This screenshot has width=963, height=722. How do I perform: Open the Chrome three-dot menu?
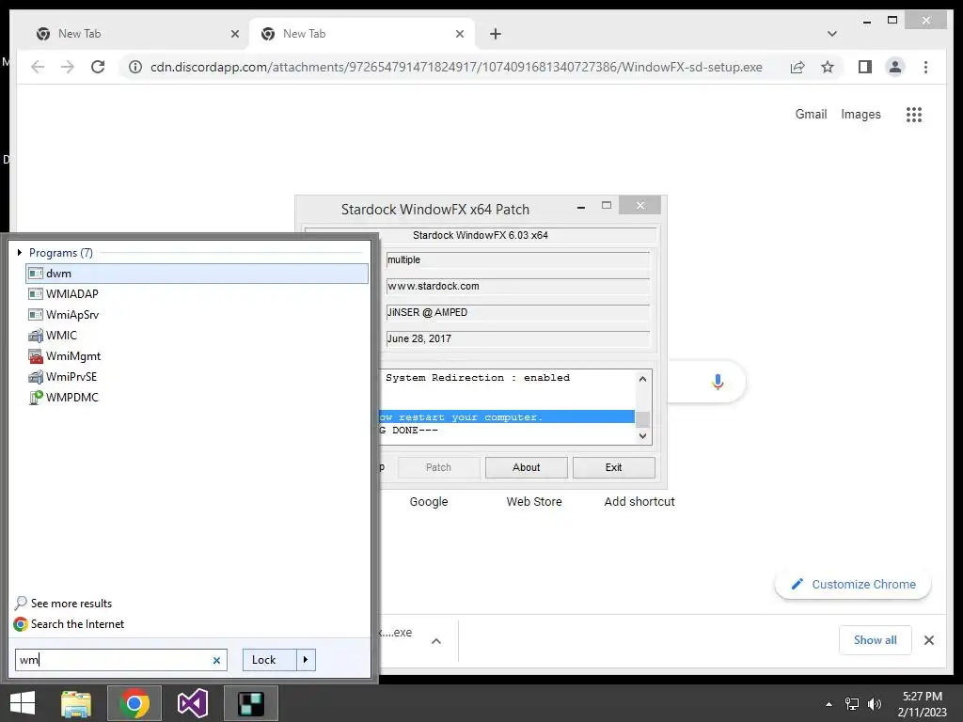point(925,67)
